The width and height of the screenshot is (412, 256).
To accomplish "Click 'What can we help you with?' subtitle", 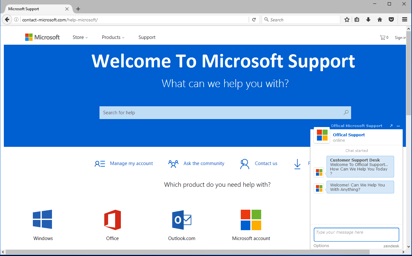I will tap(225, 84).
